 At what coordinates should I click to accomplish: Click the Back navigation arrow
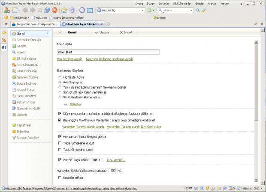coord(25,10)
